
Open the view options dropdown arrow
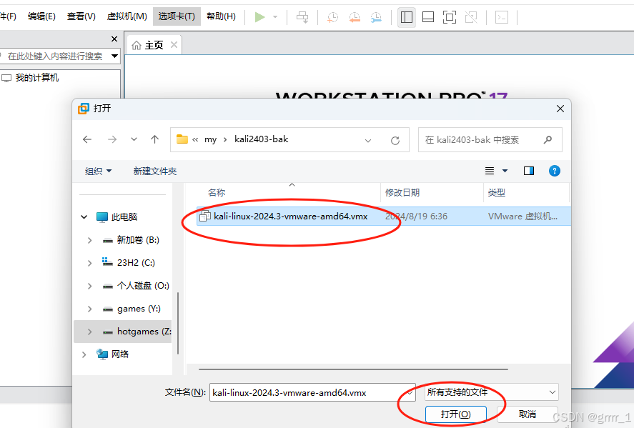[505, 171]
